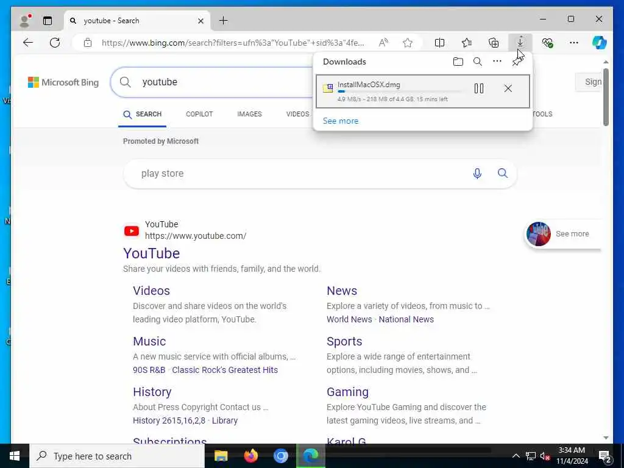Open the Sports sitelink
This screenshot has width=624, height=468.
pyautogui.click(x=344, y=341)
